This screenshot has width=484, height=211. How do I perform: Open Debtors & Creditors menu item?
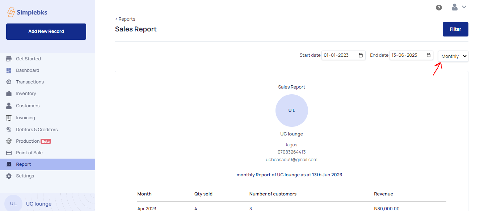coord(37,130)
